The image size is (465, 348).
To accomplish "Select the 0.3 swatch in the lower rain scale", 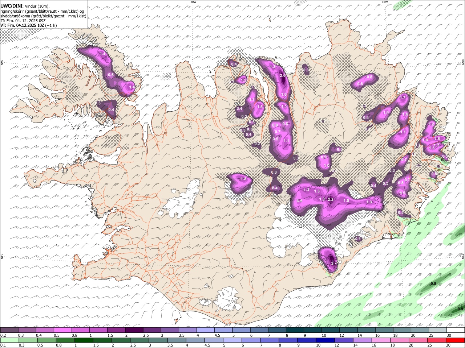I will coord(28,340).
